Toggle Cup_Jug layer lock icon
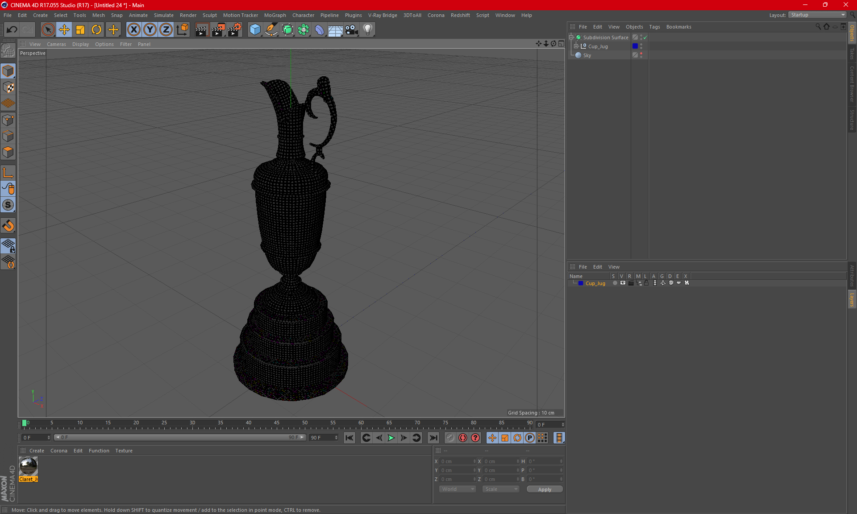The height and width of the screenshot is (514, 857). point(646,283)
